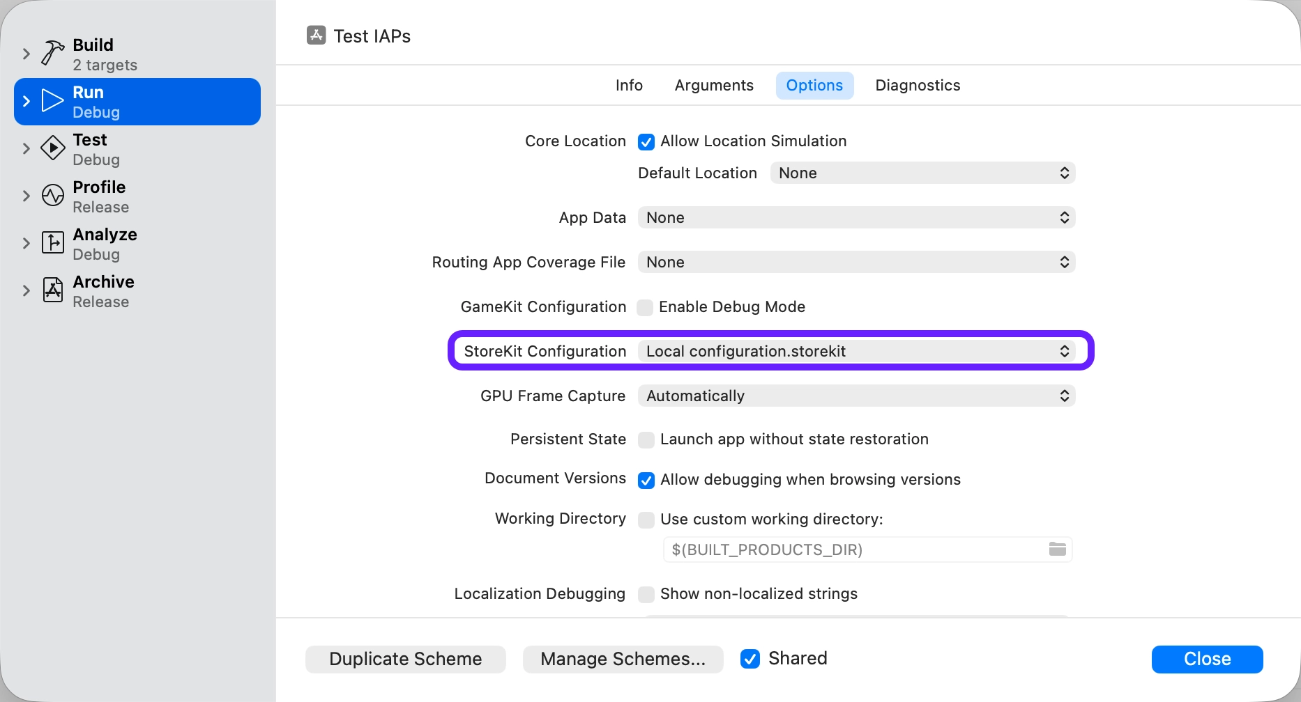The height and width of the screenshot is (702, 1301).
Task: Switch to the Arguments tab
Action: (713, 85)
